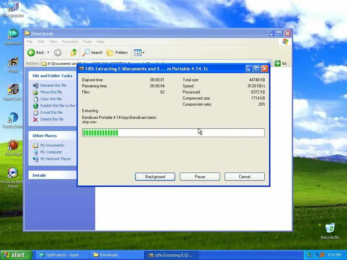Collapse the Other Places panel header
This screenshot has width=347, height=260.
pyautogui.click(x=53, y=136)
